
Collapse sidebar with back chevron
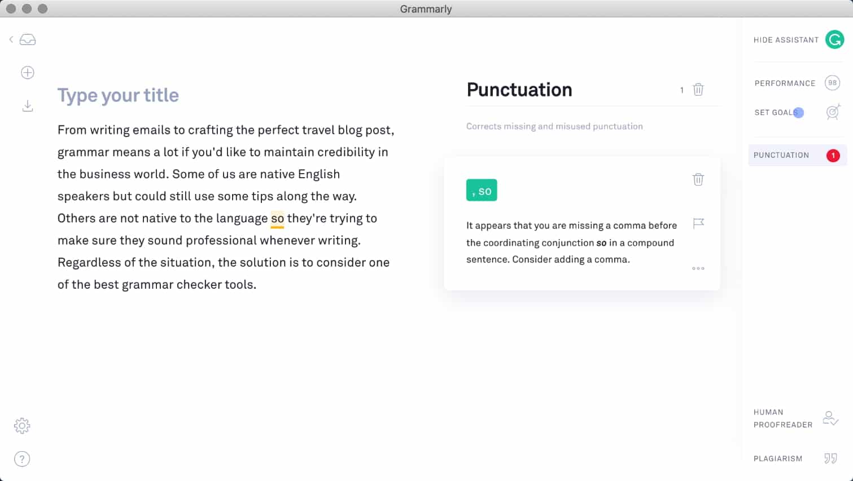click(x=11, y=39)
